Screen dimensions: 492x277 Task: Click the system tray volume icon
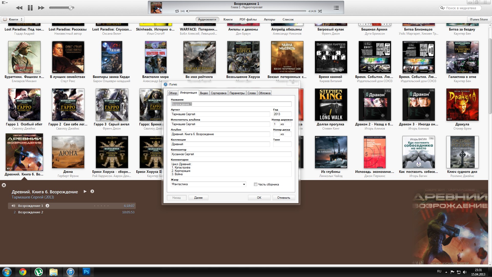pos(465,272)
